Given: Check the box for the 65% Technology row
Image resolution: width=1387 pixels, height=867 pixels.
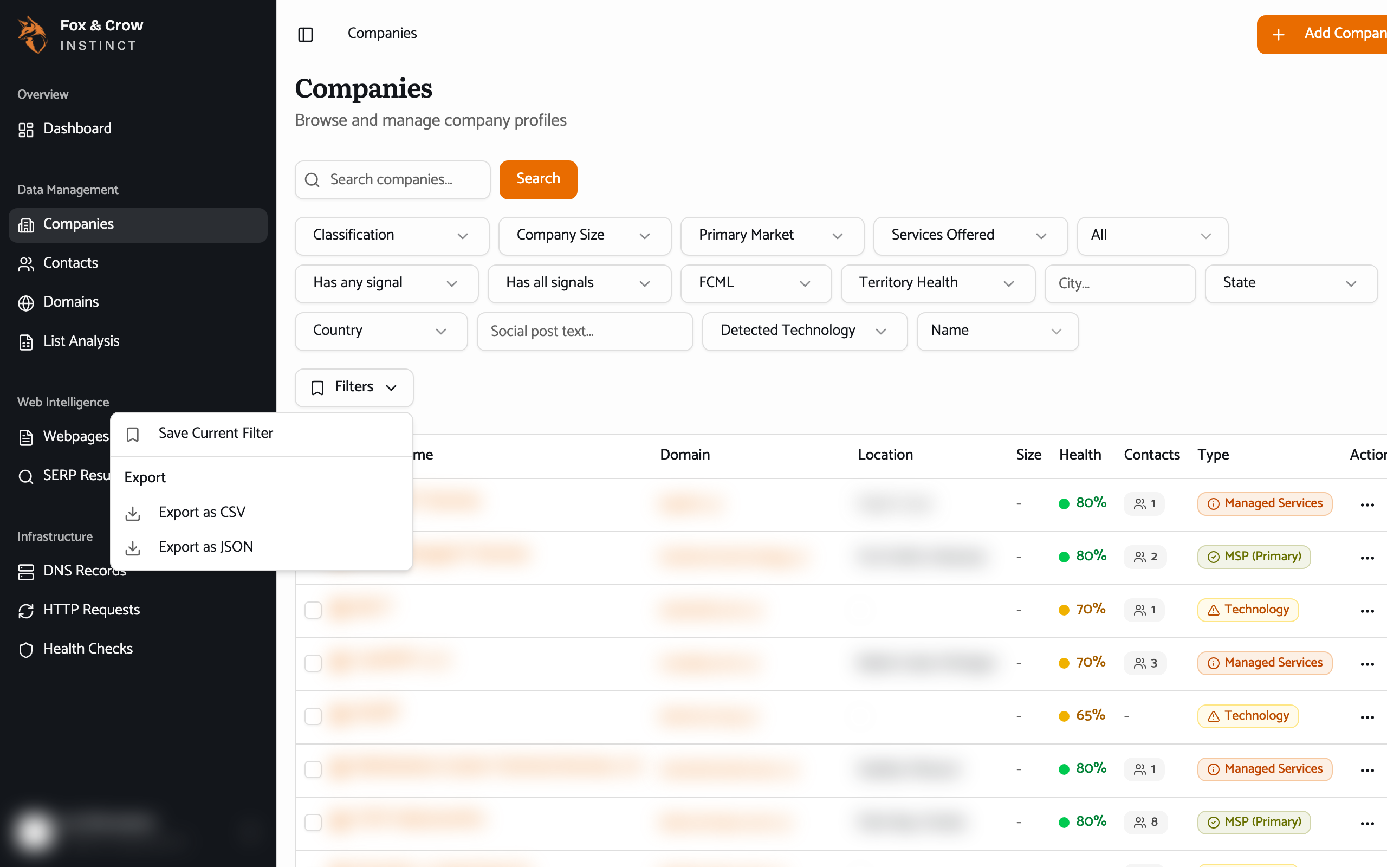Looking at the screenshot, I should [x=313, y=716].
